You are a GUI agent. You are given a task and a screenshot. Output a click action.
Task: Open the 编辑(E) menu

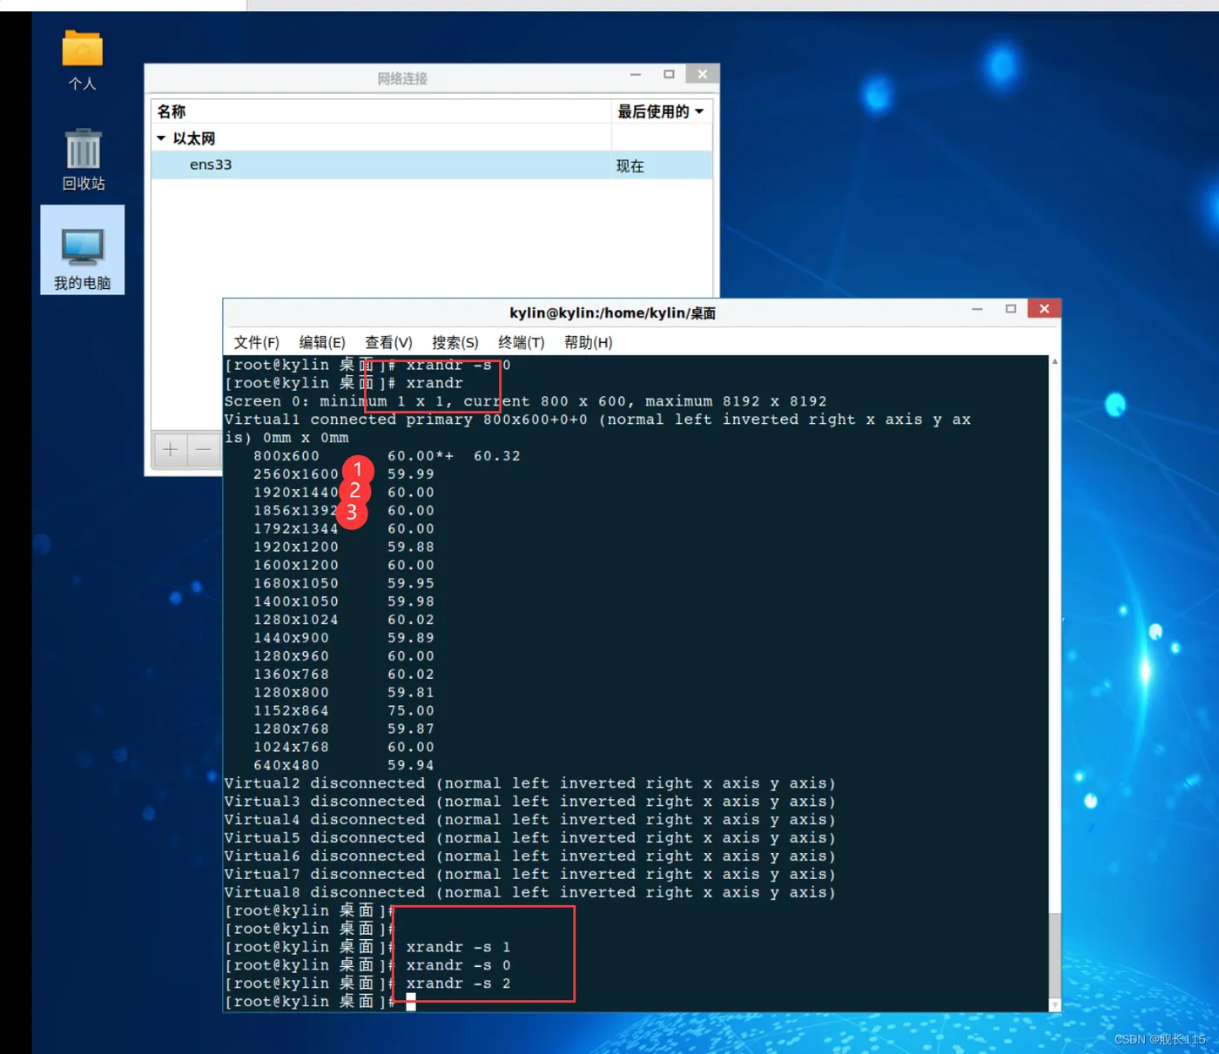coord(322,342)
